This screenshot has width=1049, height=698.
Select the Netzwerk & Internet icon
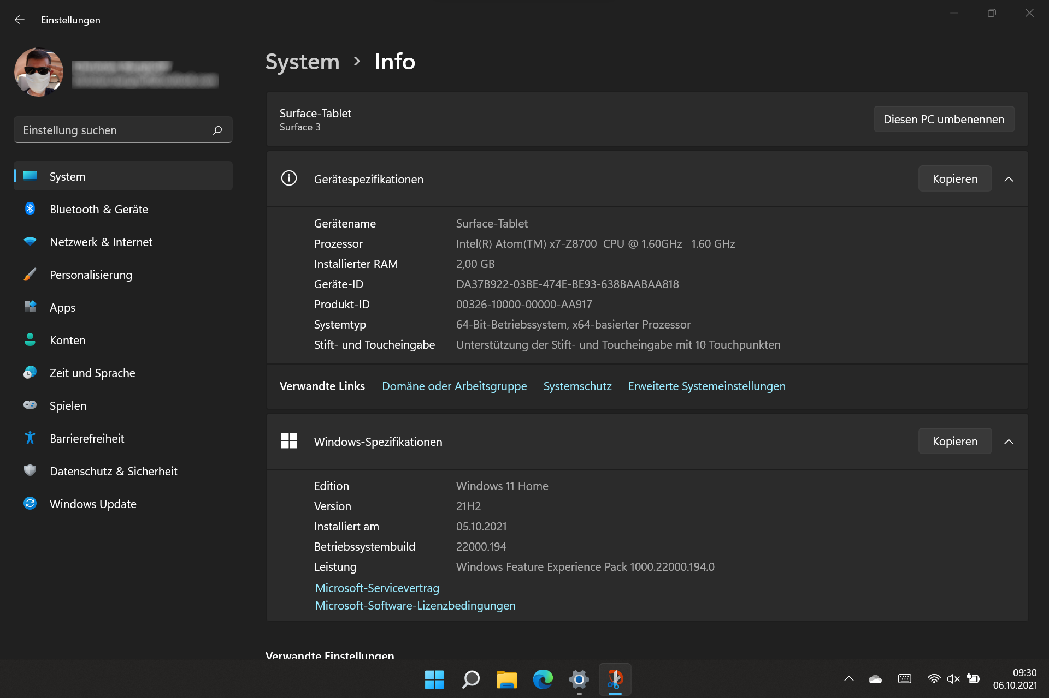point(30,242)
